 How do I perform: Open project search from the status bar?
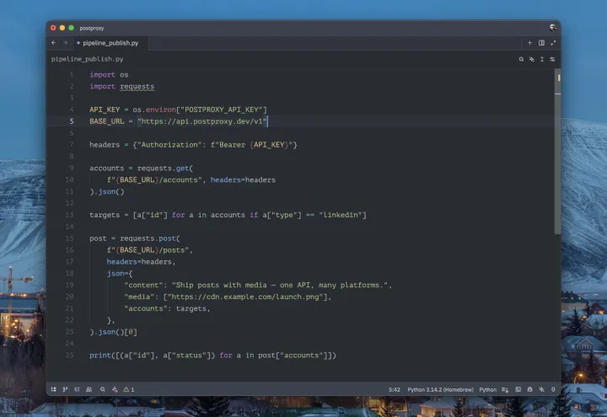tap(103, 389)
